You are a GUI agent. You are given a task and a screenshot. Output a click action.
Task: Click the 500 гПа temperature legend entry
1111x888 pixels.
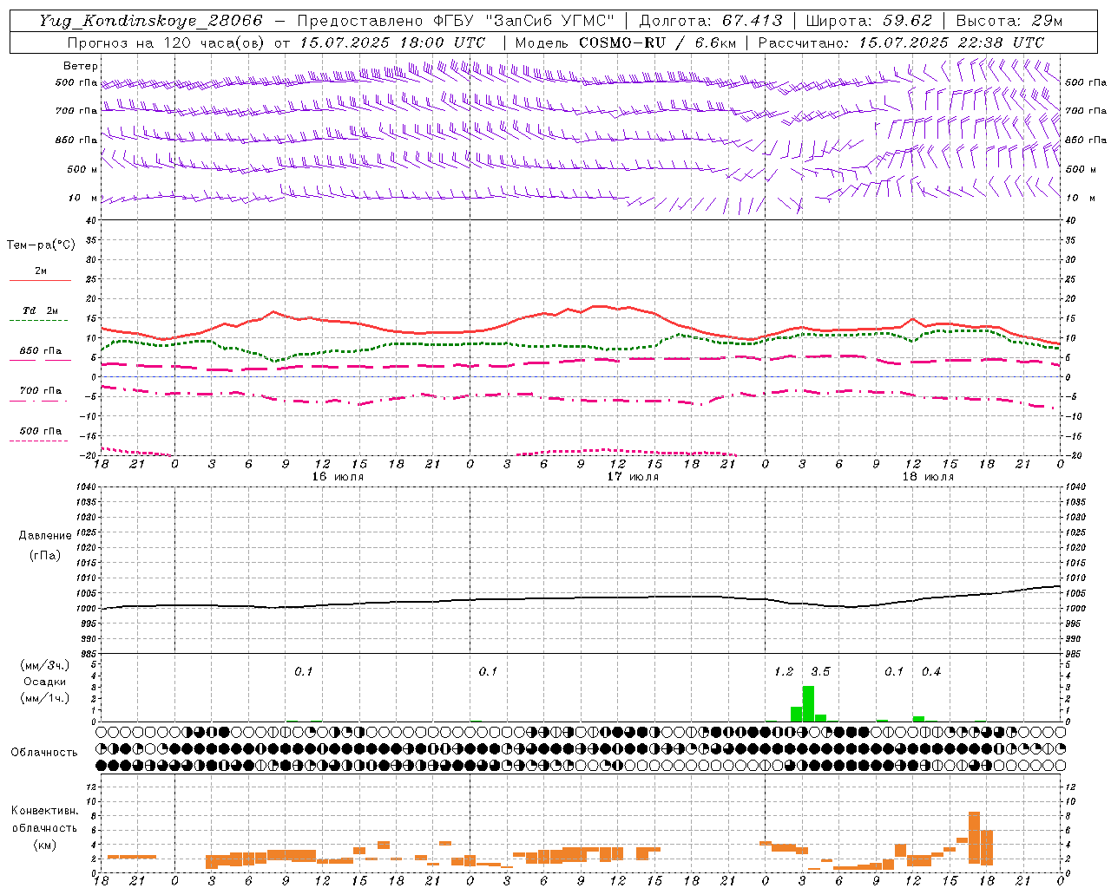[41, 431]
